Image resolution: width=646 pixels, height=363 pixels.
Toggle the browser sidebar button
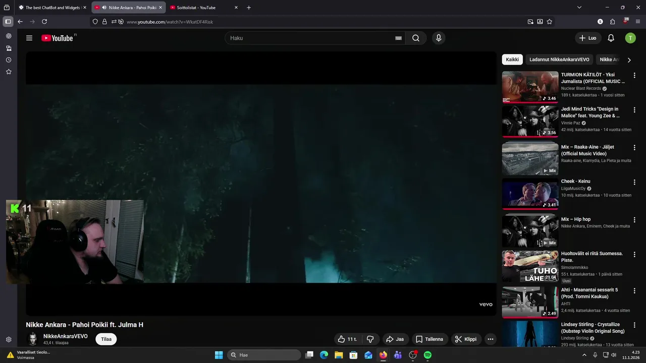pos(8,22)
